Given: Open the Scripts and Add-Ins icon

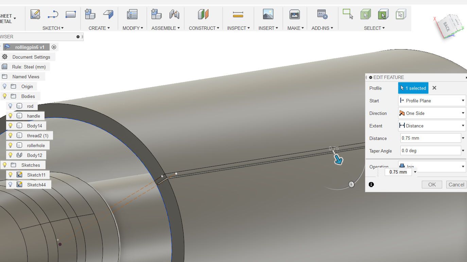Looking at the screenshot, I should click(322, 14).
